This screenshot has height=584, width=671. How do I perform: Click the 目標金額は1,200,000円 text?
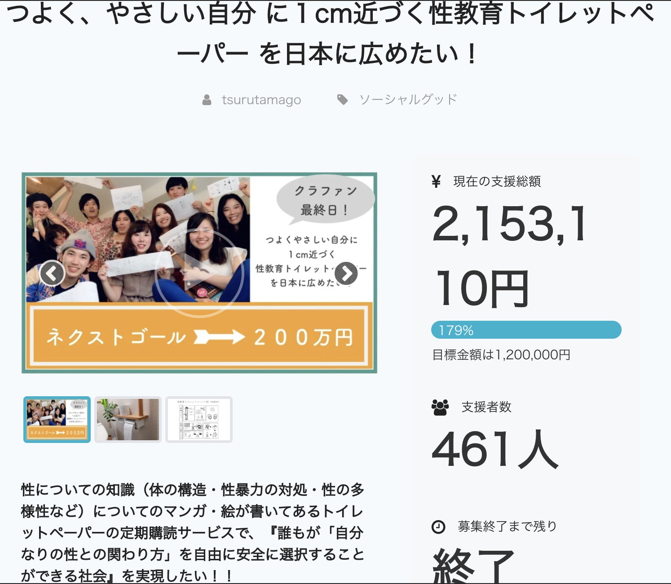[501, 355]
